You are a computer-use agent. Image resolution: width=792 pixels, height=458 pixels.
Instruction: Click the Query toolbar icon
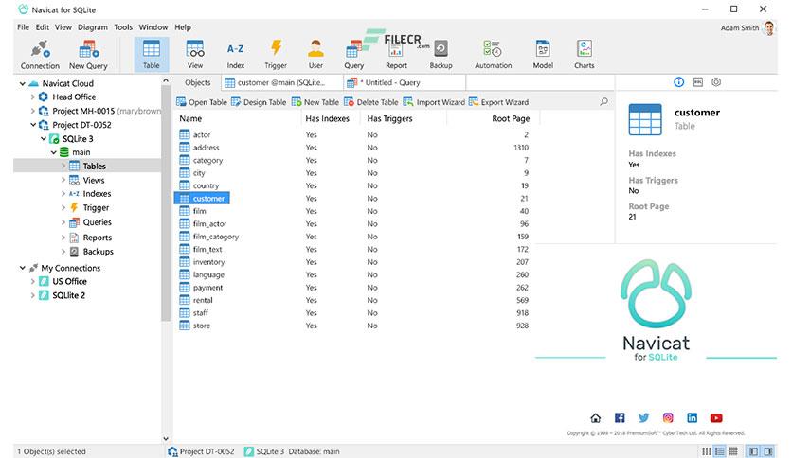[x=354, y=55]
